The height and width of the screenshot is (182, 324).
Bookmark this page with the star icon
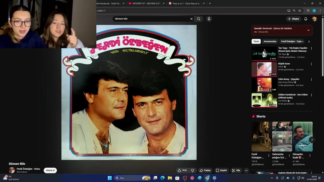coord(300,11)
